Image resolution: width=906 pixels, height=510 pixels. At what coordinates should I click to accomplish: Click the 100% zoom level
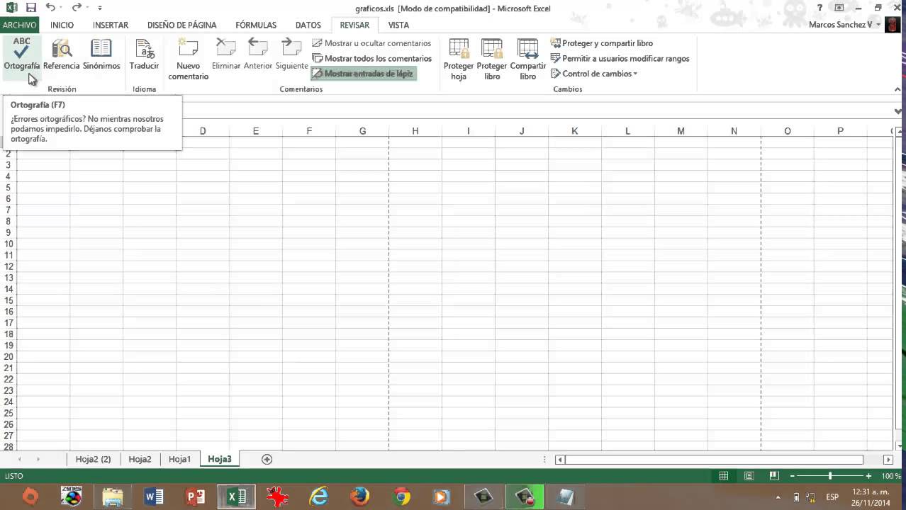(x=891, y=476)
